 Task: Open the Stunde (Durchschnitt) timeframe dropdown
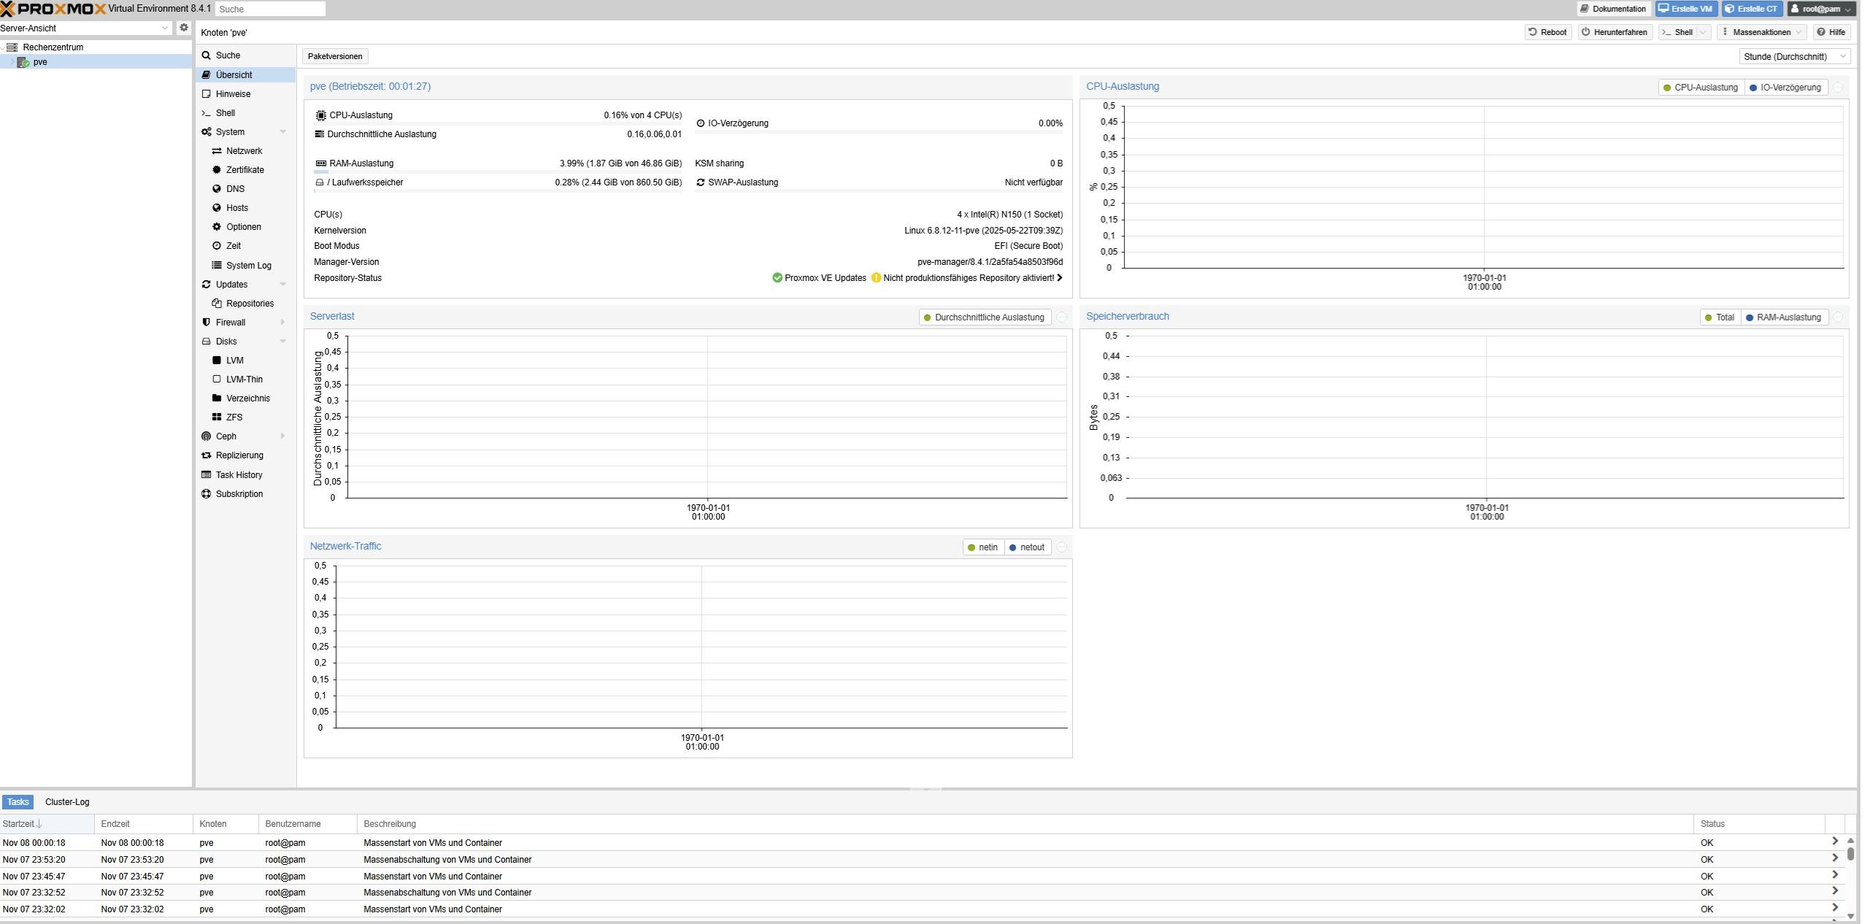1794,57
